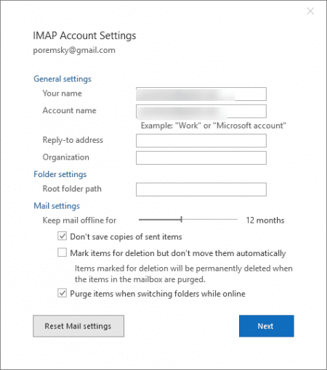Uncheck Don't save copies of sent items

click(x=62, y=236)
